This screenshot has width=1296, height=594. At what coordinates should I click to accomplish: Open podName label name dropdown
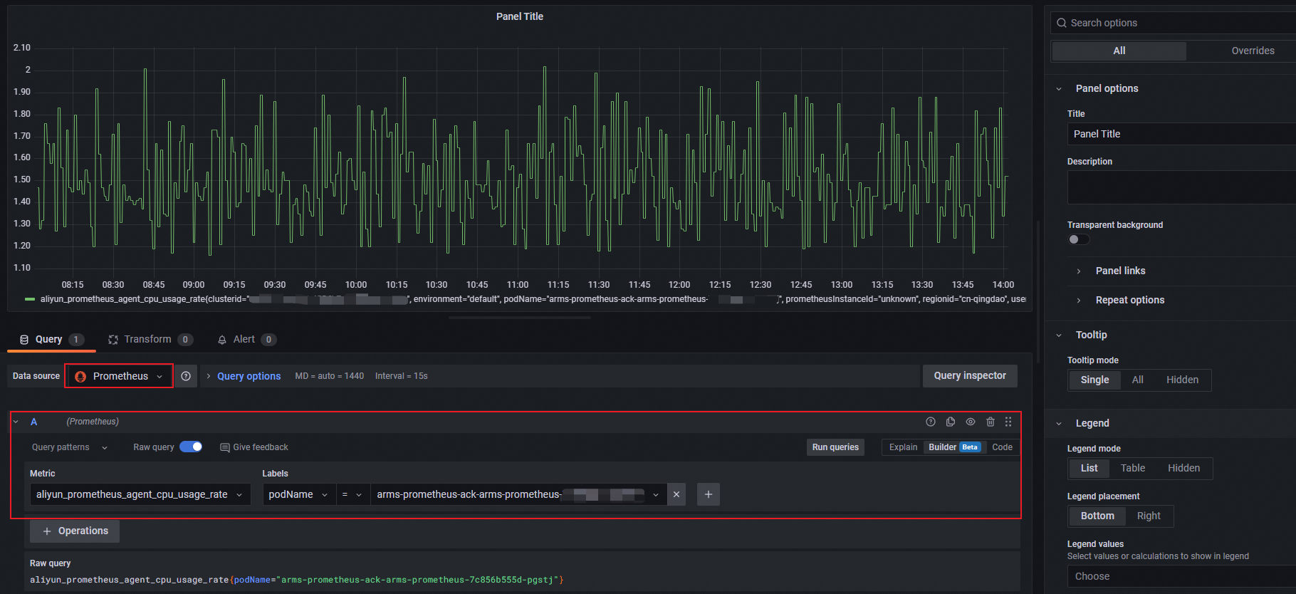click(299, 494)
